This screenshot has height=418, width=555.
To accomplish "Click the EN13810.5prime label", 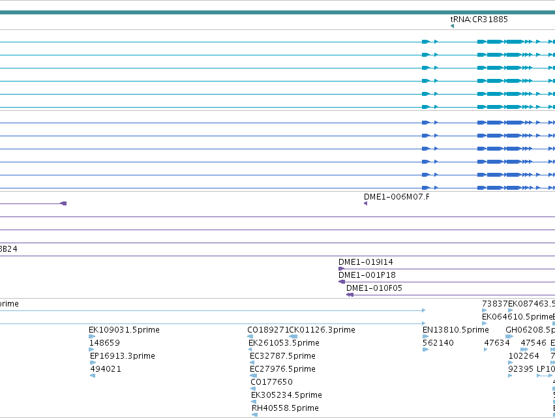I will [x=455, y=330].
